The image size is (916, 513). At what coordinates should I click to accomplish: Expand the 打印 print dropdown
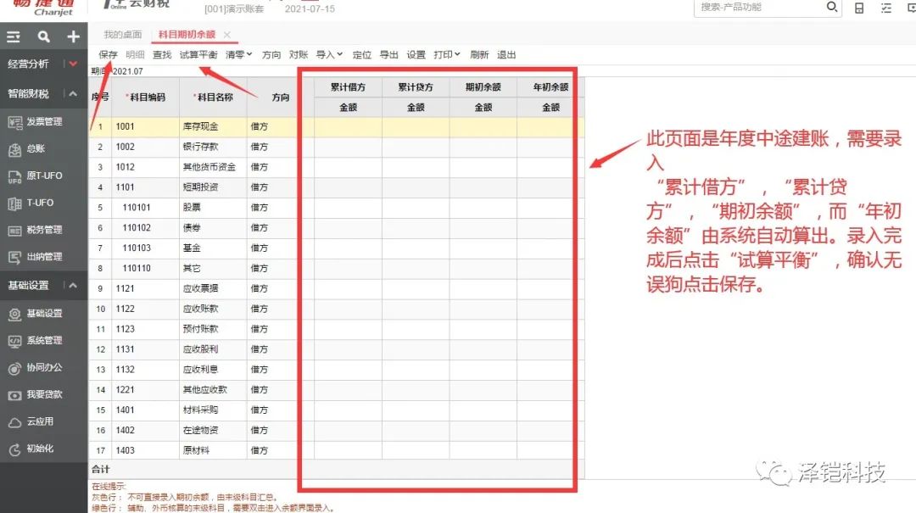(446, 54)
